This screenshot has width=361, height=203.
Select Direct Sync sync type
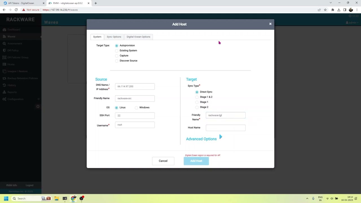(x=197, y=92)
